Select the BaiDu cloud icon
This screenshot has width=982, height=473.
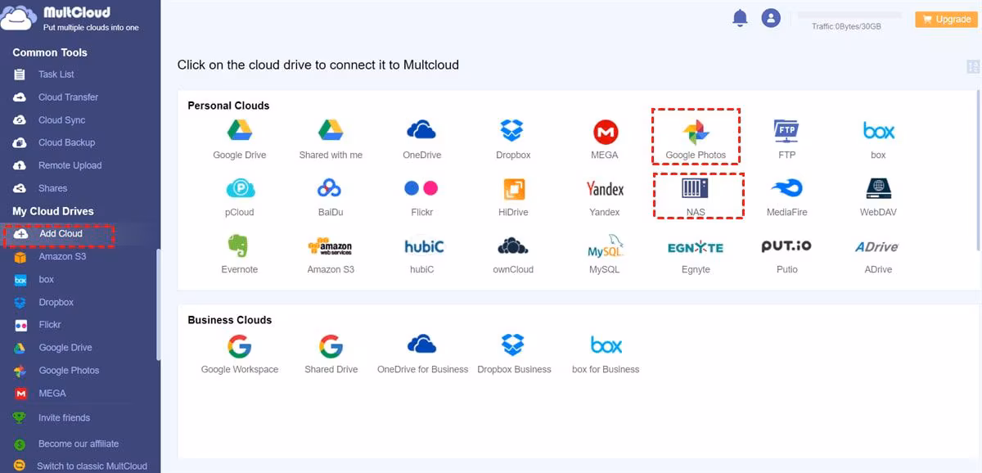coord(330,189)
